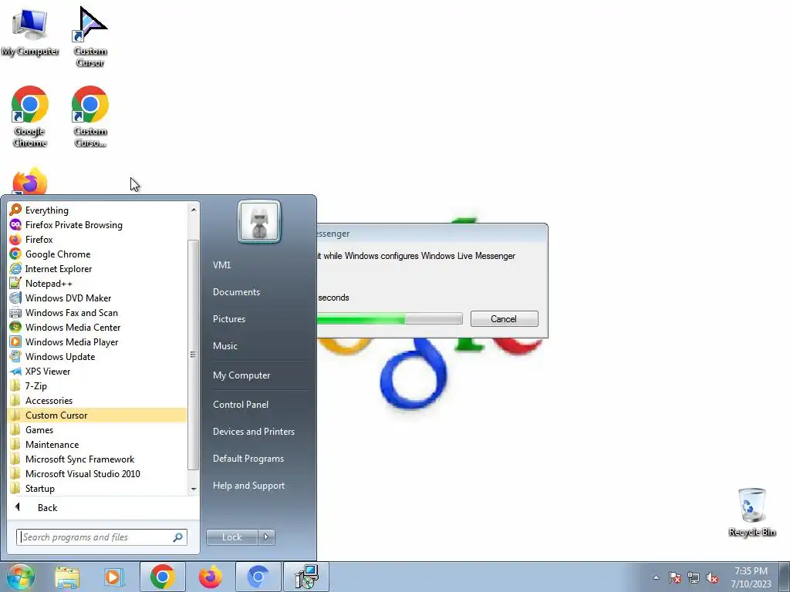Open Windows Explorer from the taskbar
790x592 pixels.
click(67, 577)
